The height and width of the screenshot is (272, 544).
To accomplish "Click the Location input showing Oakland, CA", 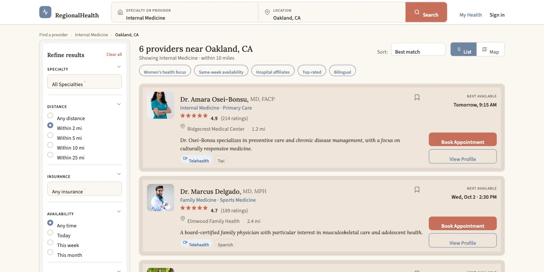I will pyautogui.click(x=332, y=12).
